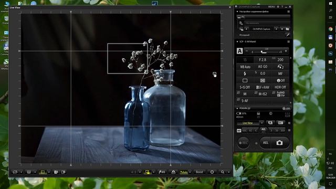Click the icon button right of preview button
336x189 pixels.
pyautogui.click(x=280, y=123)
